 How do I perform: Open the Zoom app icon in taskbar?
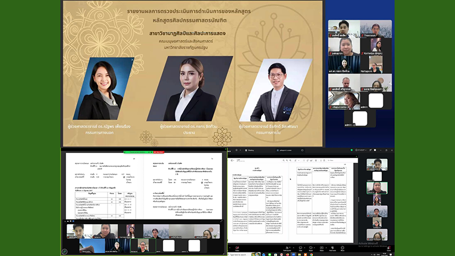(x=293, y=254)
